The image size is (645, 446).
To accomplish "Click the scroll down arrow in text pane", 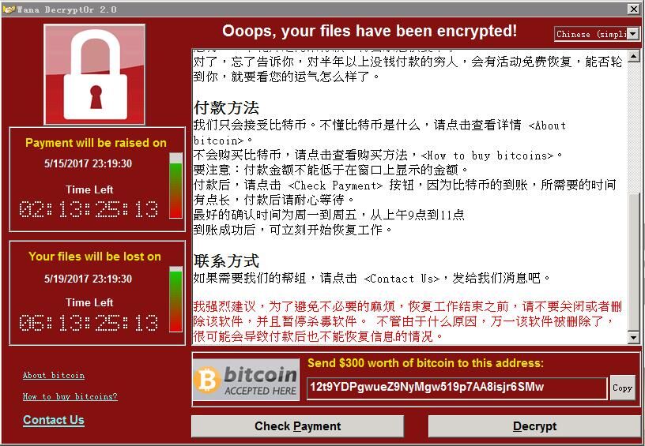I will [633, 338].
